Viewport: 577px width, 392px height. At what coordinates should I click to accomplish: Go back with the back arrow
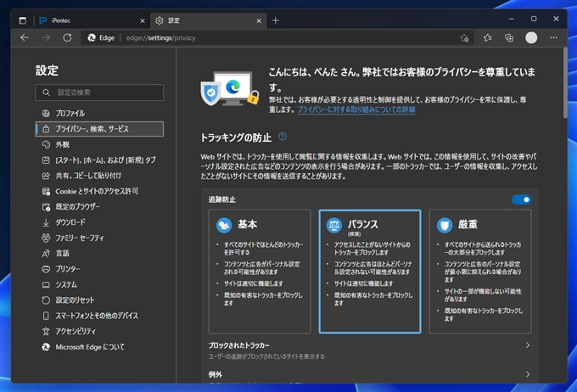25,37
